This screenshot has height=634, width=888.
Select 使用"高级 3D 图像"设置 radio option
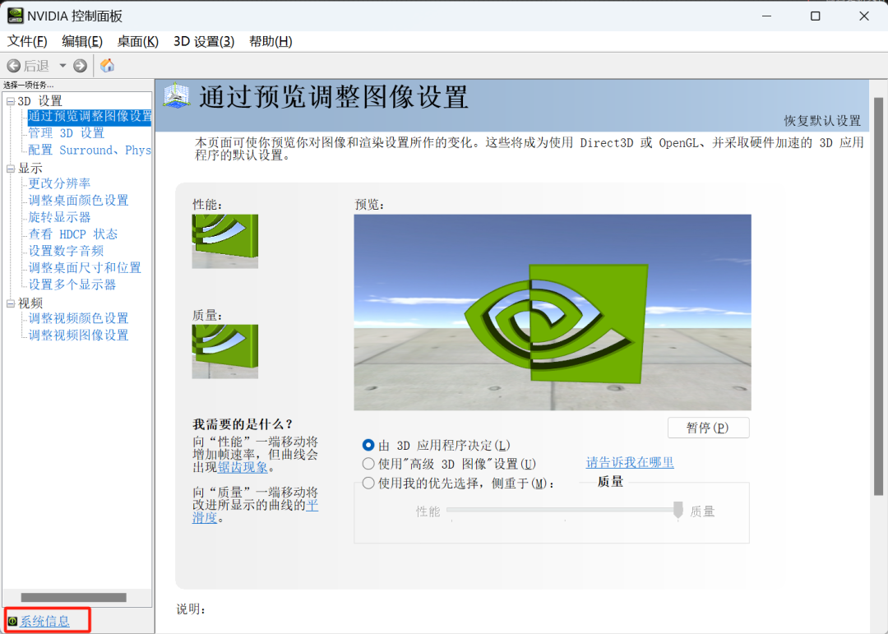pyautogui.click(x=368, y=464)
